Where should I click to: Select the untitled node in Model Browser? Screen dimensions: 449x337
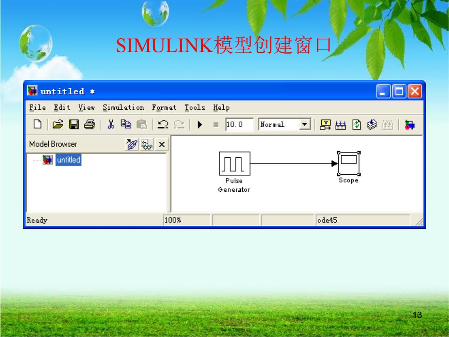[69, 160]
